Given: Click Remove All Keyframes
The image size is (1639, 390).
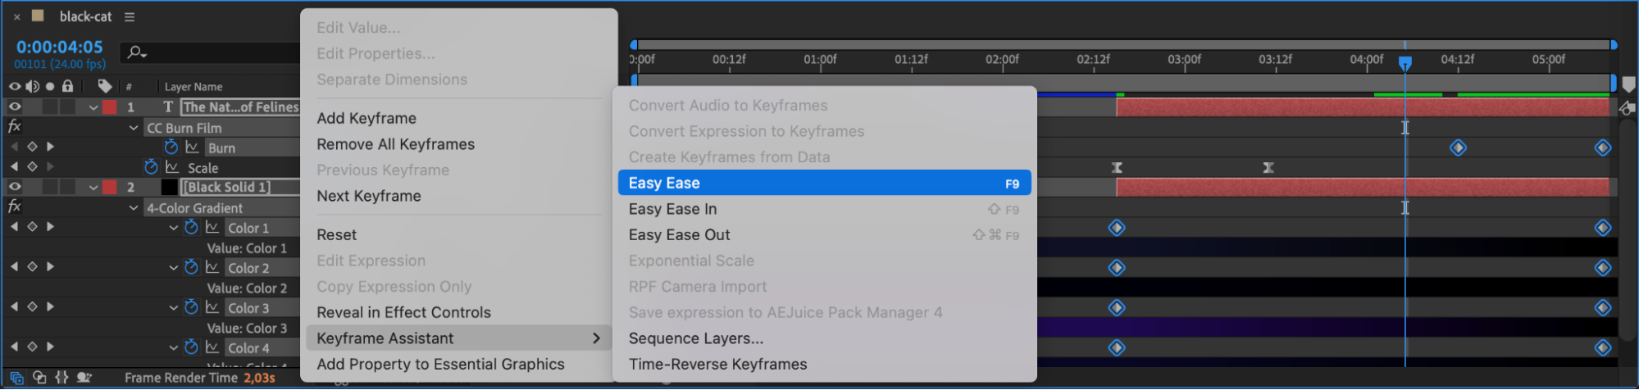Looking at the screenshot, I should [x=395, y=144].
